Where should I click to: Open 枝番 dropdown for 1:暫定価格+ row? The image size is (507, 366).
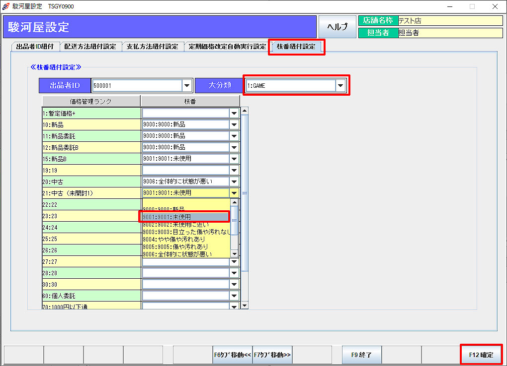click(x=234, y=113)
